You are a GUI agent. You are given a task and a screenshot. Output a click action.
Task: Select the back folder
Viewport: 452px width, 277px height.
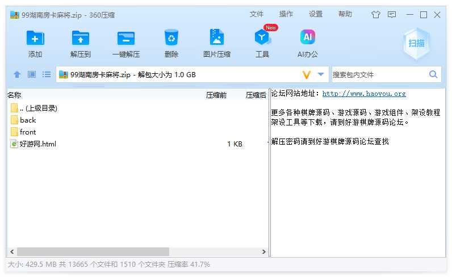click(28, 120)
